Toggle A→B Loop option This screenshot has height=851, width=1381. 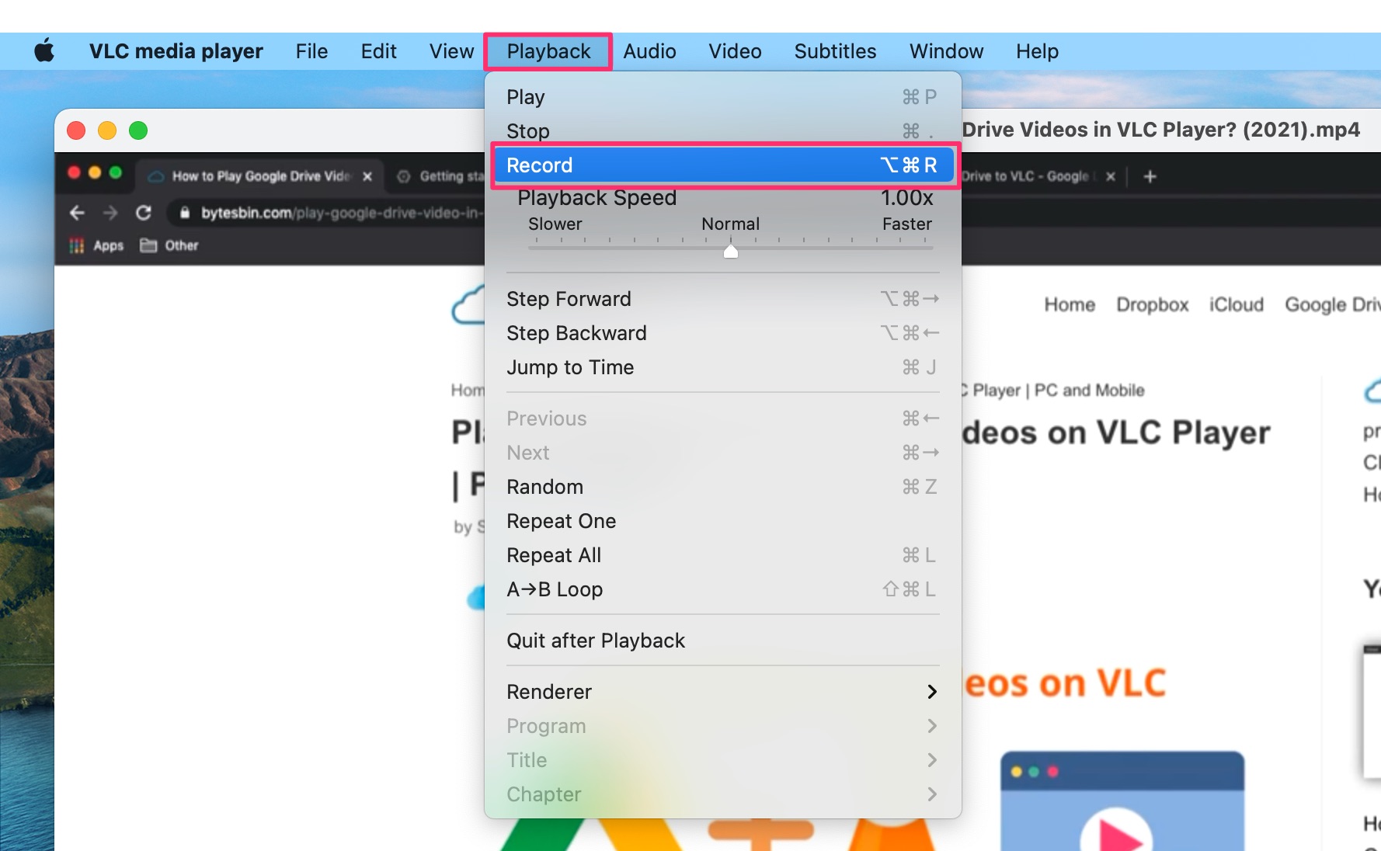point(722,589)
